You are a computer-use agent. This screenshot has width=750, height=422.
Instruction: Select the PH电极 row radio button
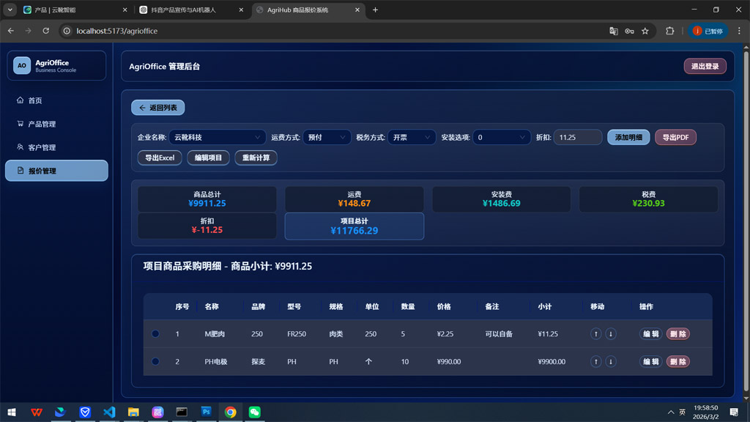(x=155, y=361)
